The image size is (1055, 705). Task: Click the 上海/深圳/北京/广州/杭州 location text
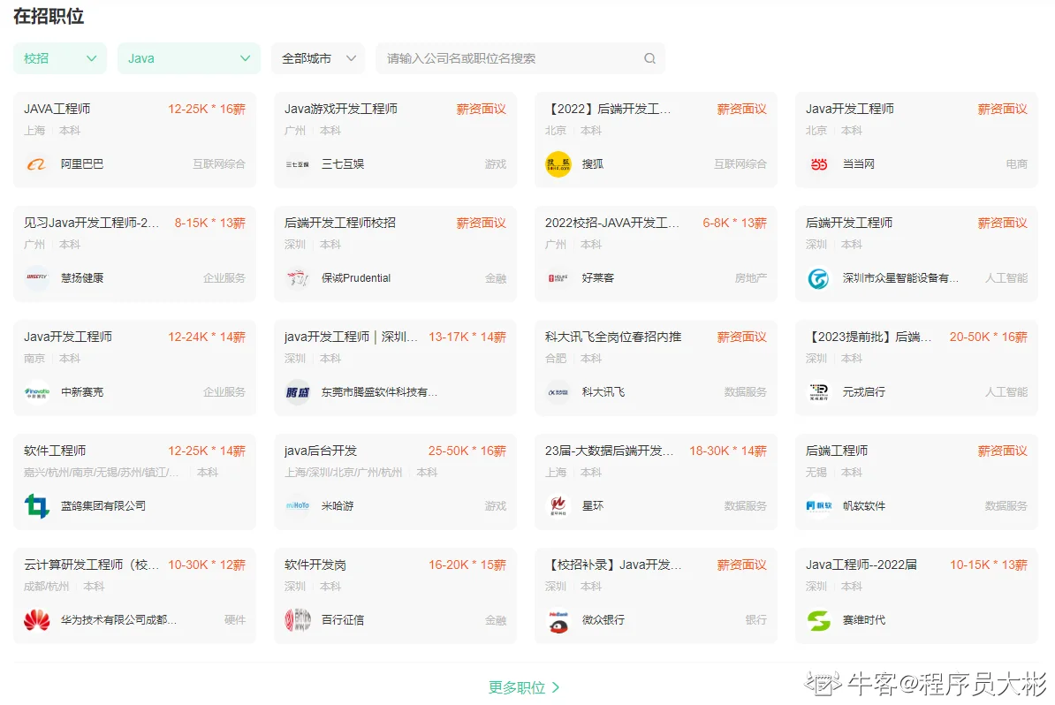tap(343, 473)
